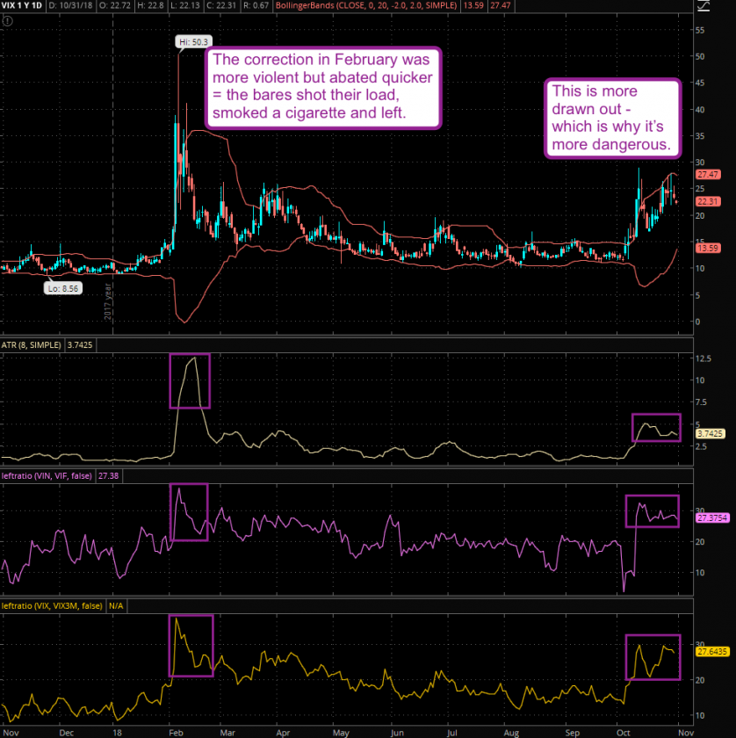Click the 2017 year vertical marker label
This screenshot has height=738, width=736.
[x=108, y=302]
